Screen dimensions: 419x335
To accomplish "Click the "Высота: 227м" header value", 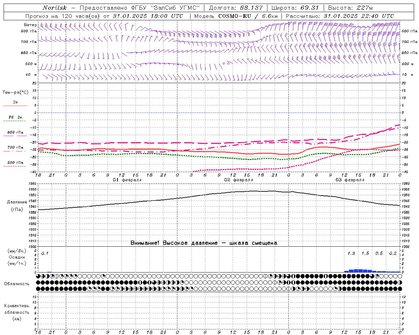I will 350,8.
